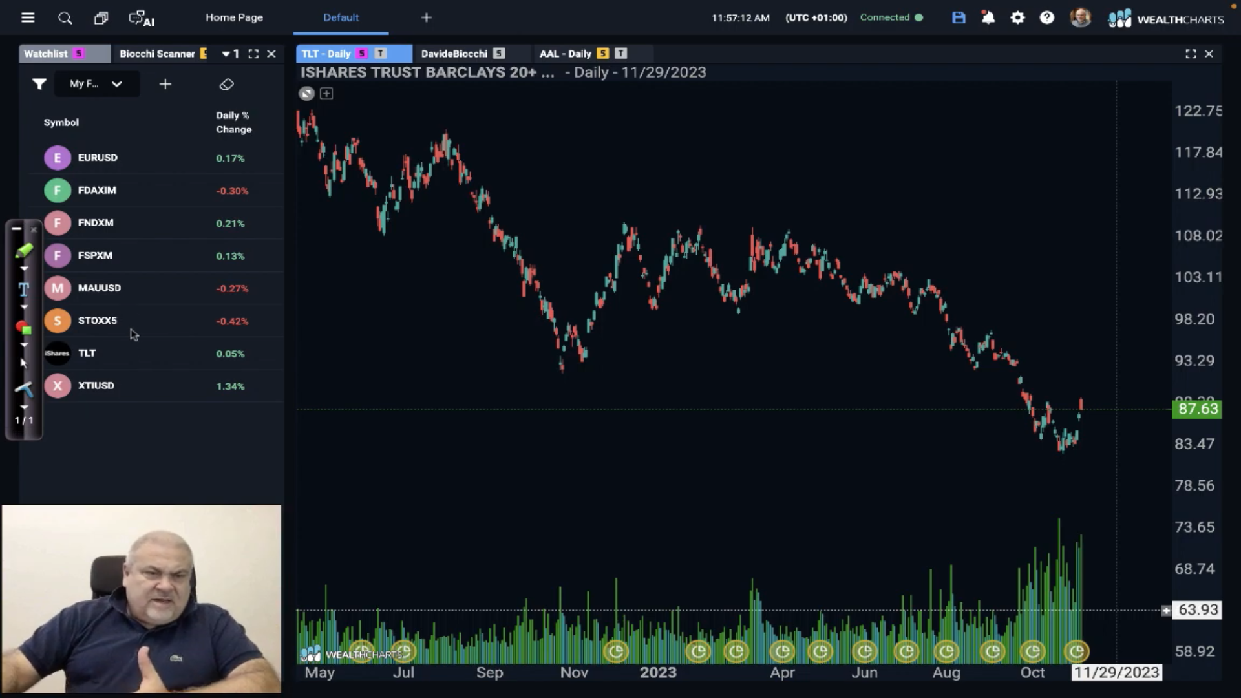This screenshot has height=698, width=1241.
Task: Click the plus icon beside the 63.93 label
Action: [x=1166, y=610]
